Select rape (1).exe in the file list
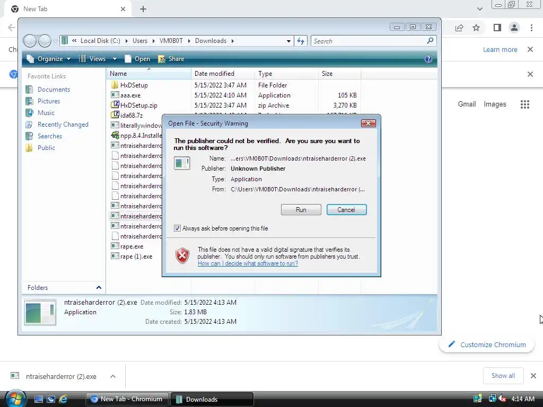The image size is (543, 407). tap(136, 256)
